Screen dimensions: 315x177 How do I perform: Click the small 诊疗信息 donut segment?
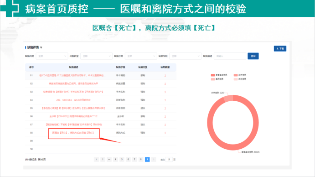point(229,98)
